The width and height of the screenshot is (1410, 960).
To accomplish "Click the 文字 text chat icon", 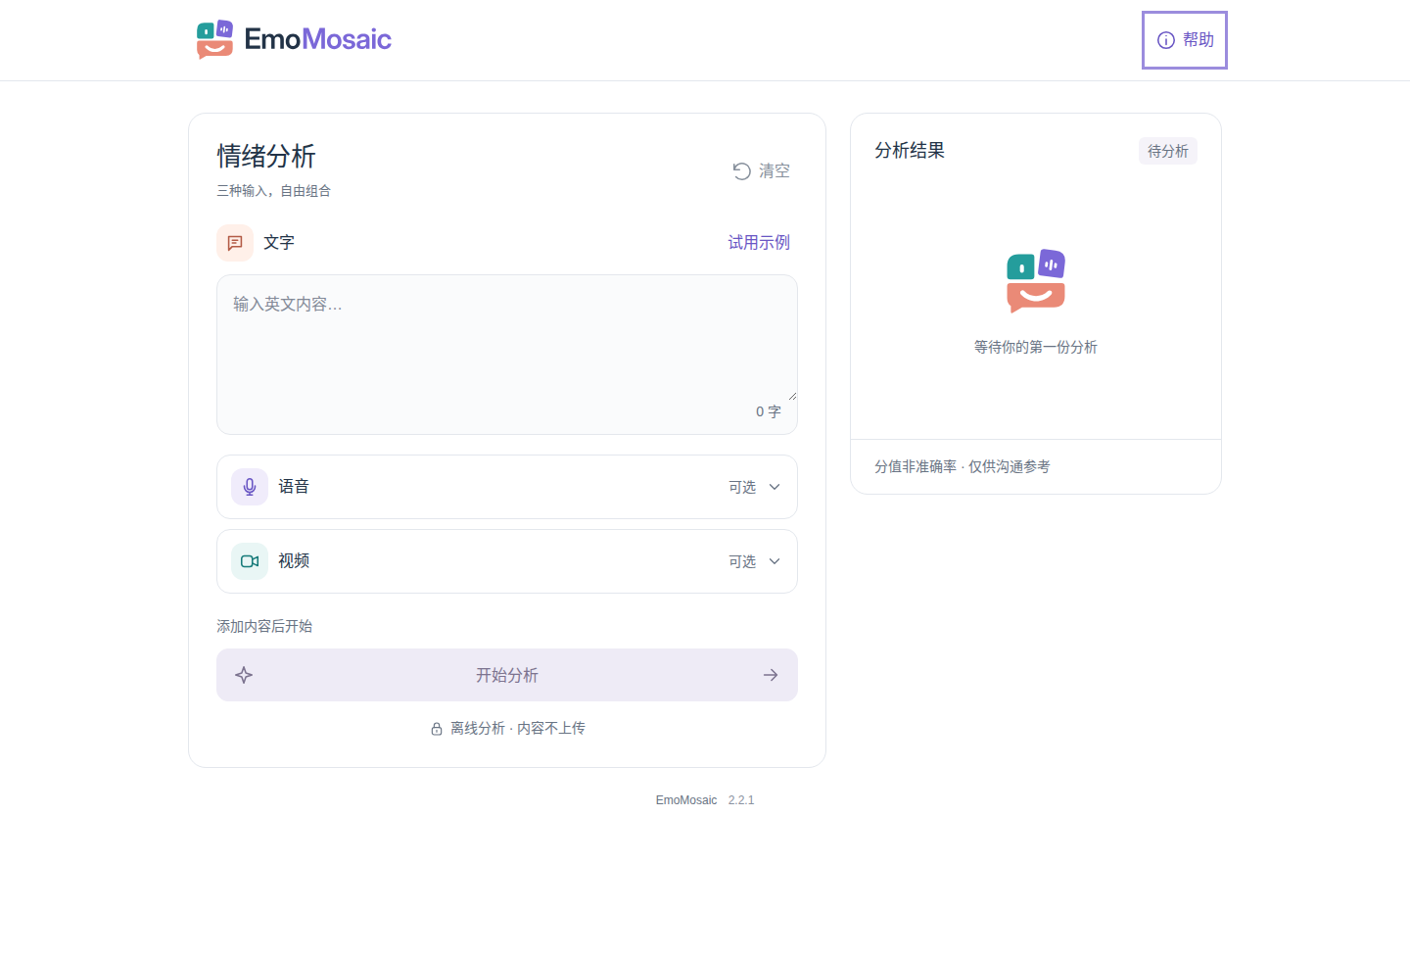I will 235,243.
